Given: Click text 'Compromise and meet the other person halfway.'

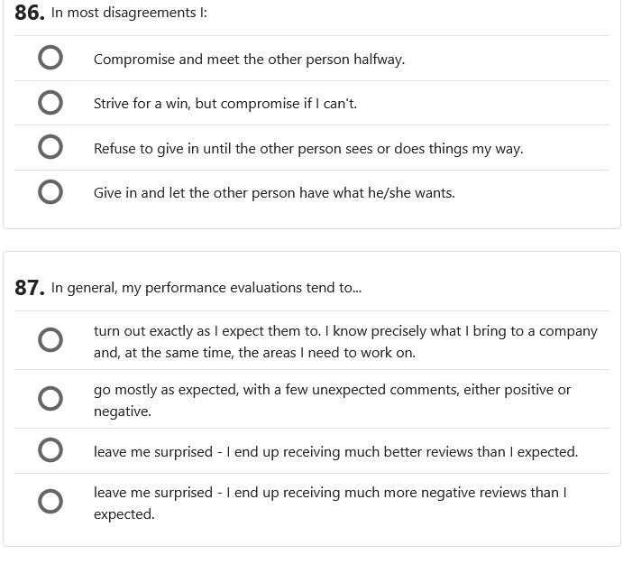Looking at the screenshot, I should click(249, 60).
